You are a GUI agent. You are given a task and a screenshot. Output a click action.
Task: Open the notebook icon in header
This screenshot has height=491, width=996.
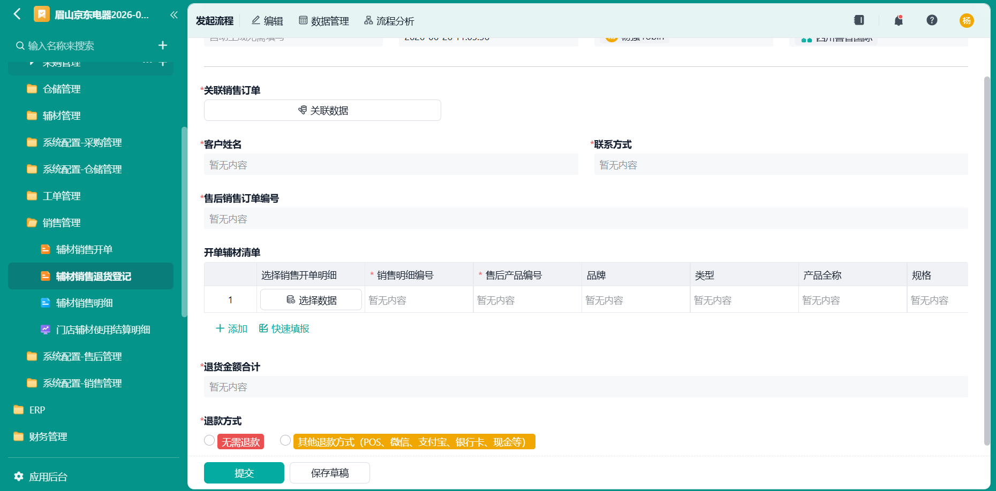(859, 20)
